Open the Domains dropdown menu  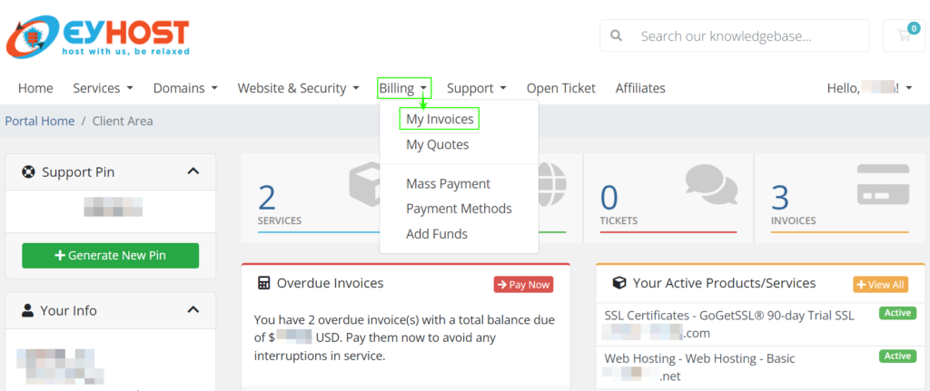pos(185,88)
